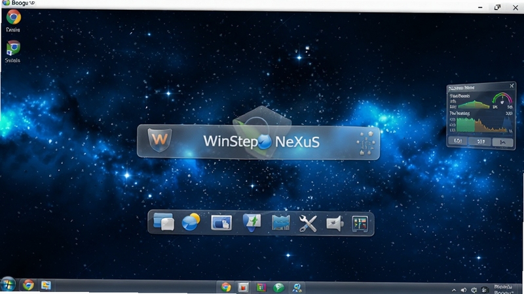Click the dotted cluster icon on NeXuS banner
Image resolution: width=524 pixels, height=294 pixels.
click(x=365, y=143)
